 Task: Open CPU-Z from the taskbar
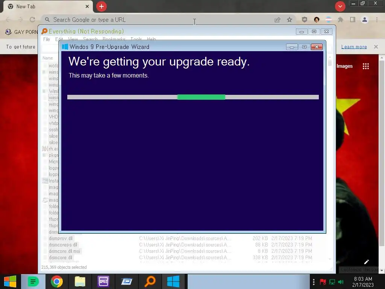(x=103, y=281)
